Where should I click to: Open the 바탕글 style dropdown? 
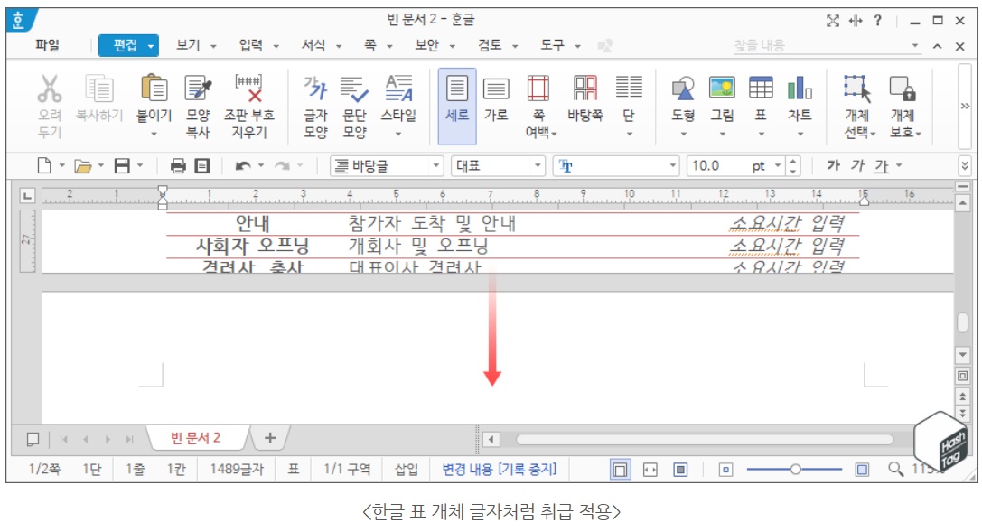pyautogui.click(x=436, y=166)
